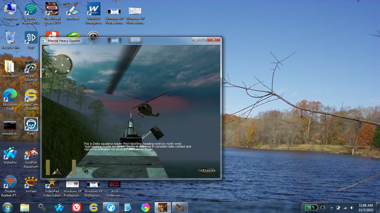Select Windows XP Profession... icon beside VideoPad
Image resolution: width=380 pixels, height=213 pixels.
click(73, 189)
